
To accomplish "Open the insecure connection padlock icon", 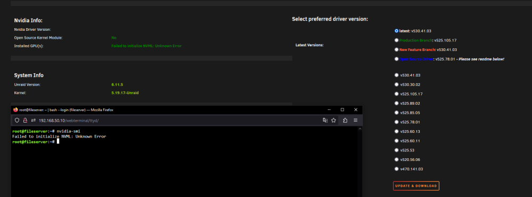I will 25,120.
